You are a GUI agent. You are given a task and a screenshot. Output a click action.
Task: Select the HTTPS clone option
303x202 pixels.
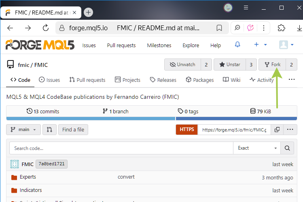coord(186,129)
